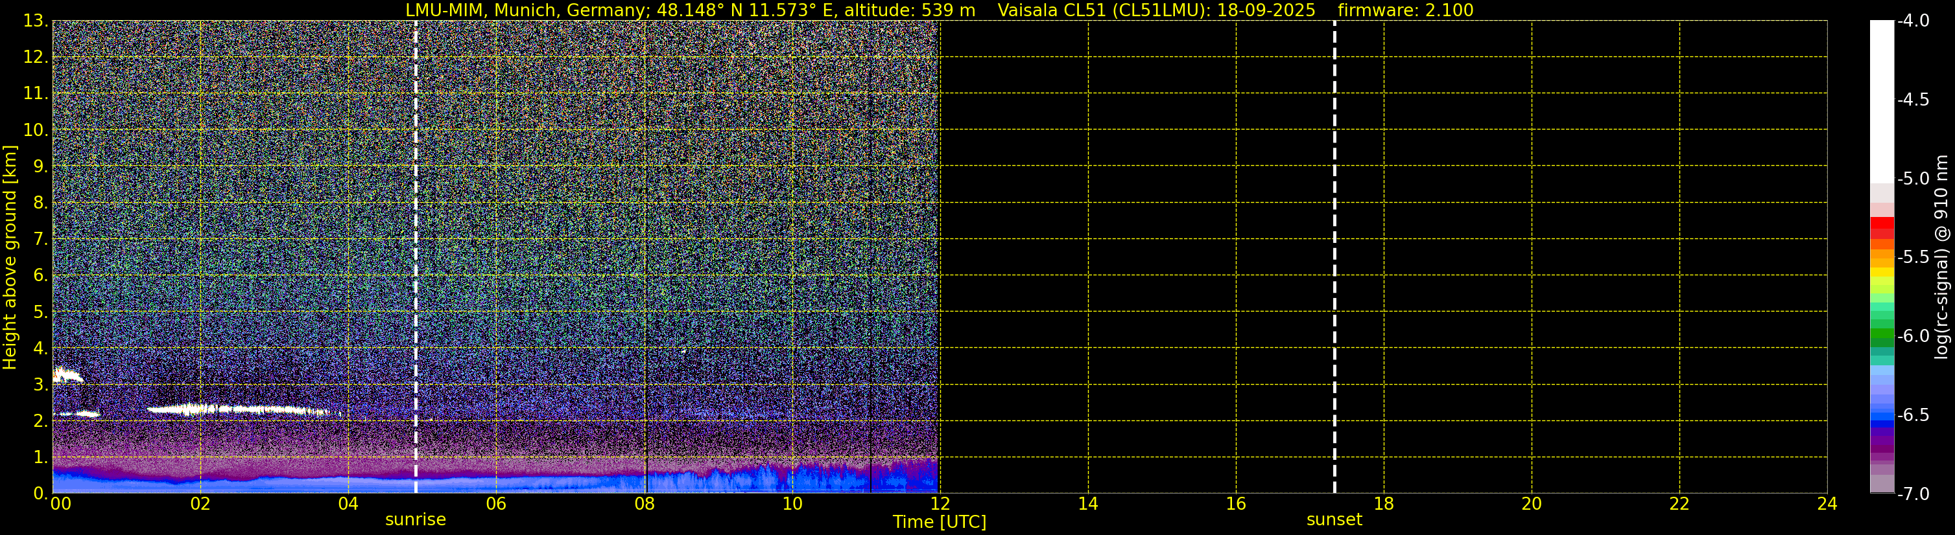Click the 00 time tick label

click(61, 504)
